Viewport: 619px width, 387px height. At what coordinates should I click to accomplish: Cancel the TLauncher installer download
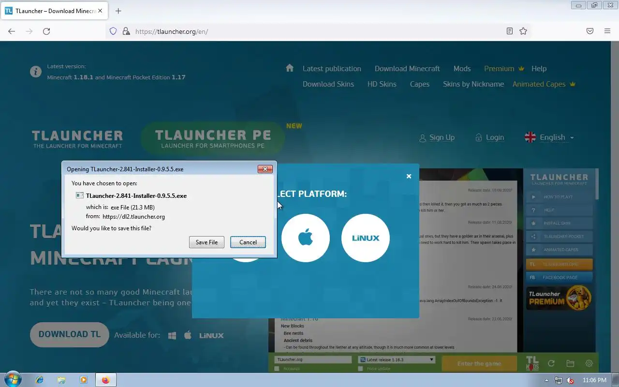[x=248, y=242]
